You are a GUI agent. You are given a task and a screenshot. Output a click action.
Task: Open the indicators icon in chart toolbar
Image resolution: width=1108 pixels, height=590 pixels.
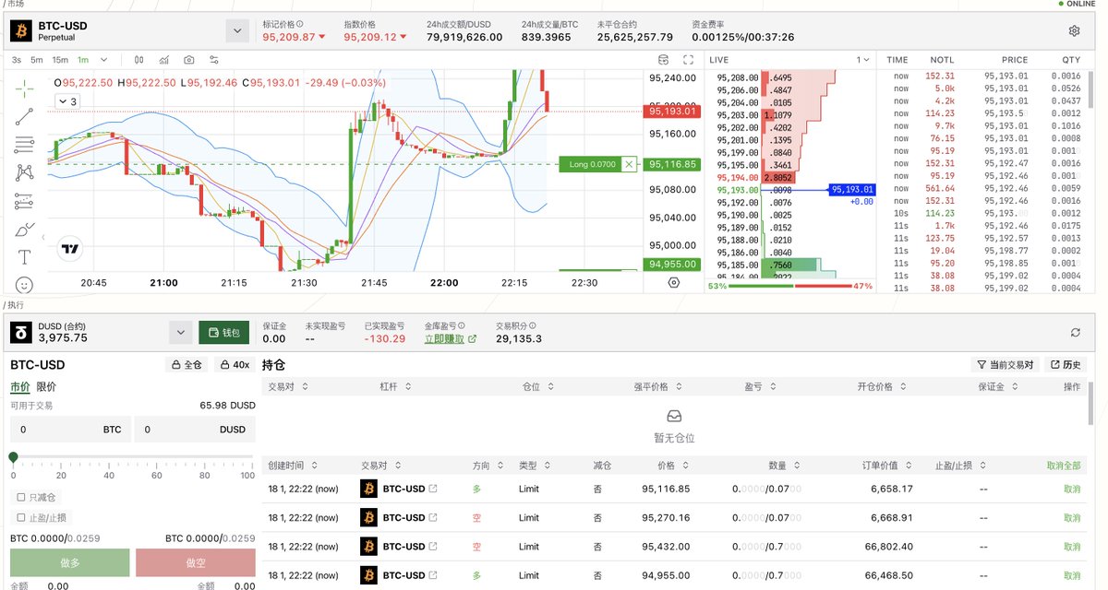pos(164,60)
